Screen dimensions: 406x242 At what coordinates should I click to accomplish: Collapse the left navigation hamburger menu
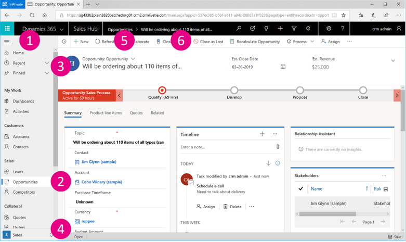[x=7, y=42]
